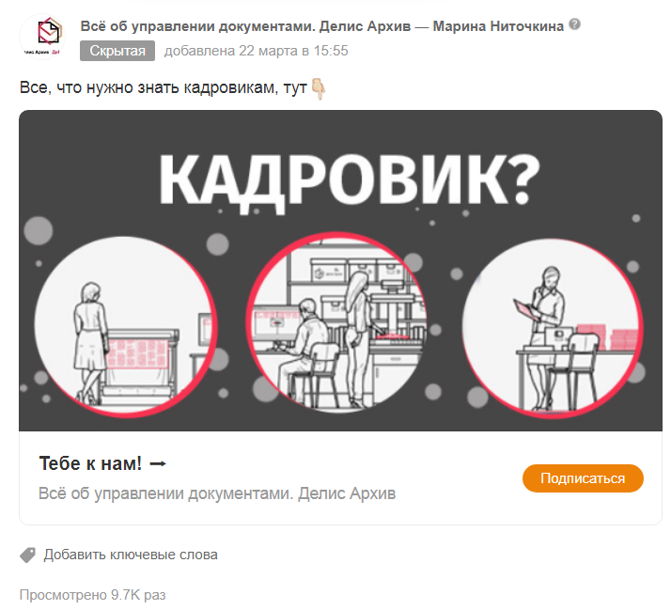Click left circle with woman at plotter
671x610 pixels.
(126, 326)
